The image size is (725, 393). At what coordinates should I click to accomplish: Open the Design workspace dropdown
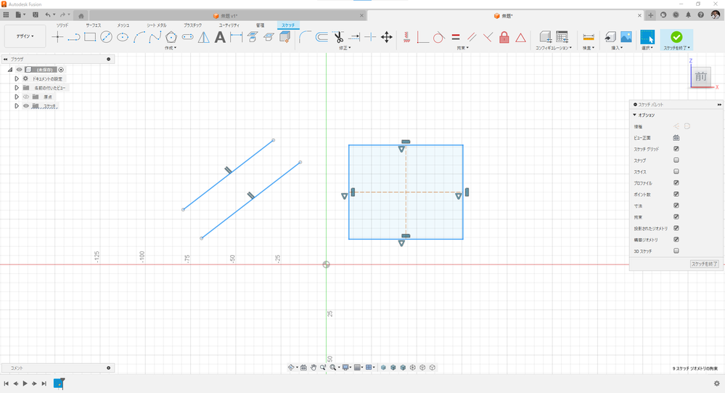coord(25,36)
